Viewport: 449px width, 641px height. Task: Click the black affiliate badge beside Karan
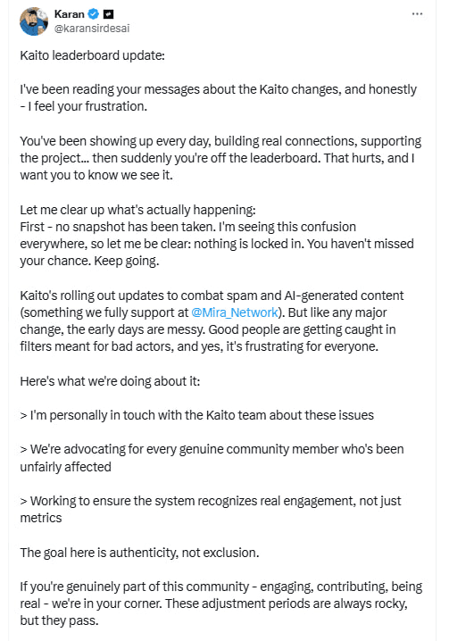(x=108, y=14)
